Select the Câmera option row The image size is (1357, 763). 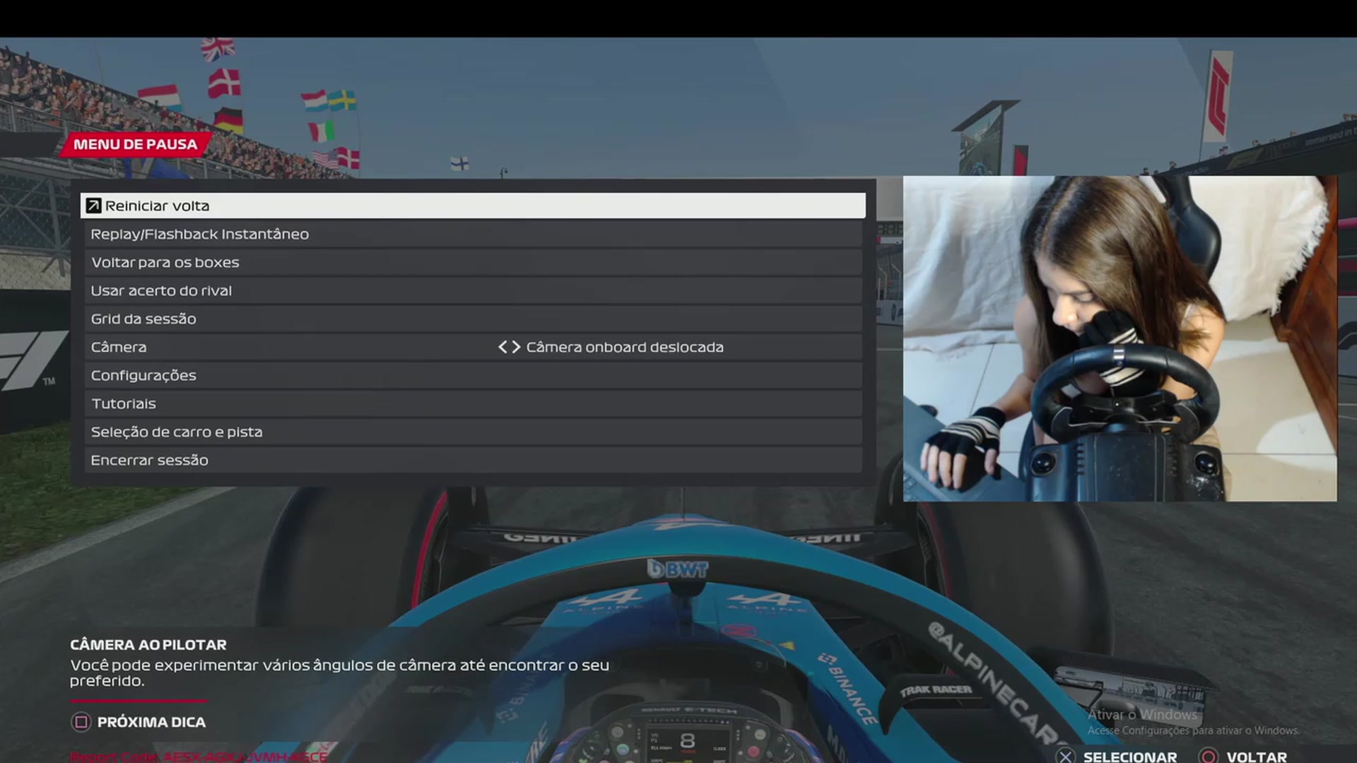(473, 347)
